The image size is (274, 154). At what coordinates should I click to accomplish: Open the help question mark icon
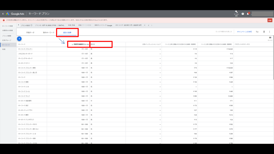pos(243,14)
